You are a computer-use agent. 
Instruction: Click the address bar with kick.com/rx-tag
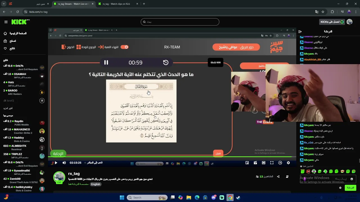(x=169, y=12)
